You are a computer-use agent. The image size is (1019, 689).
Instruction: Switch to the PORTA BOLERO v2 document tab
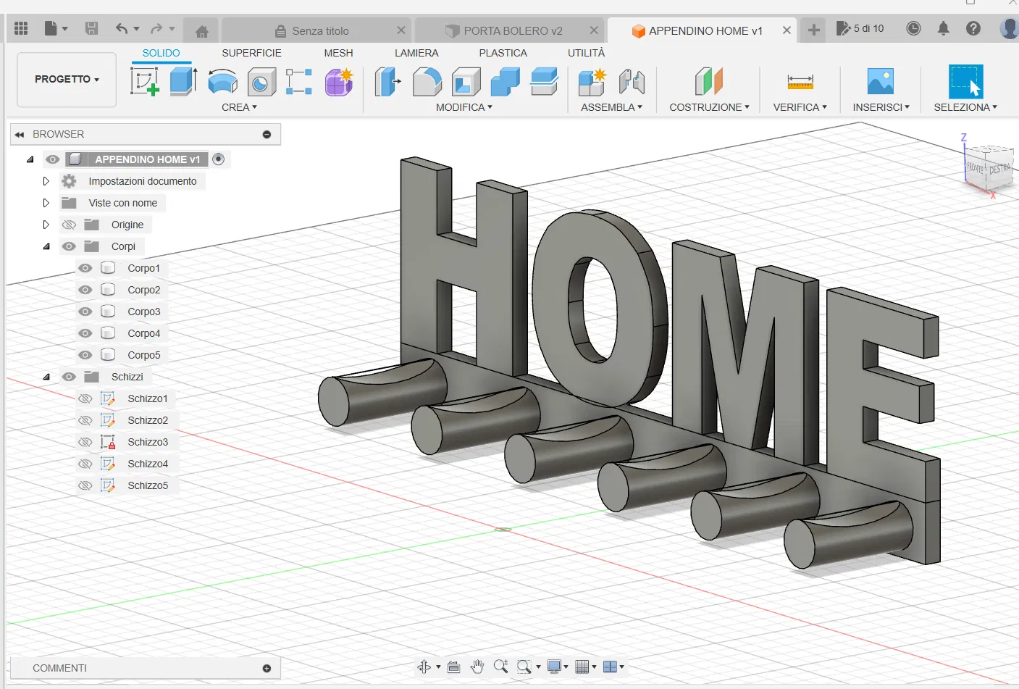pyautogui.click(x=512, y=31)
